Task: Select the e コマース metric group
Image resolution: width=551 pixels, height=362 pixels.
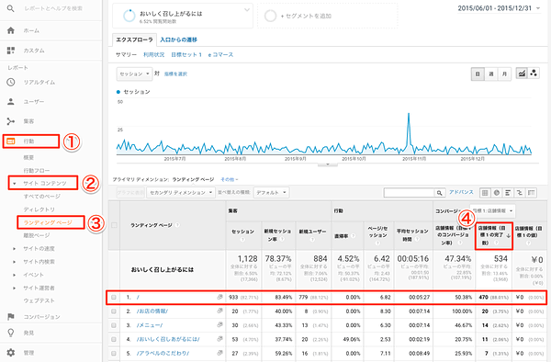Action: [220, 55]
